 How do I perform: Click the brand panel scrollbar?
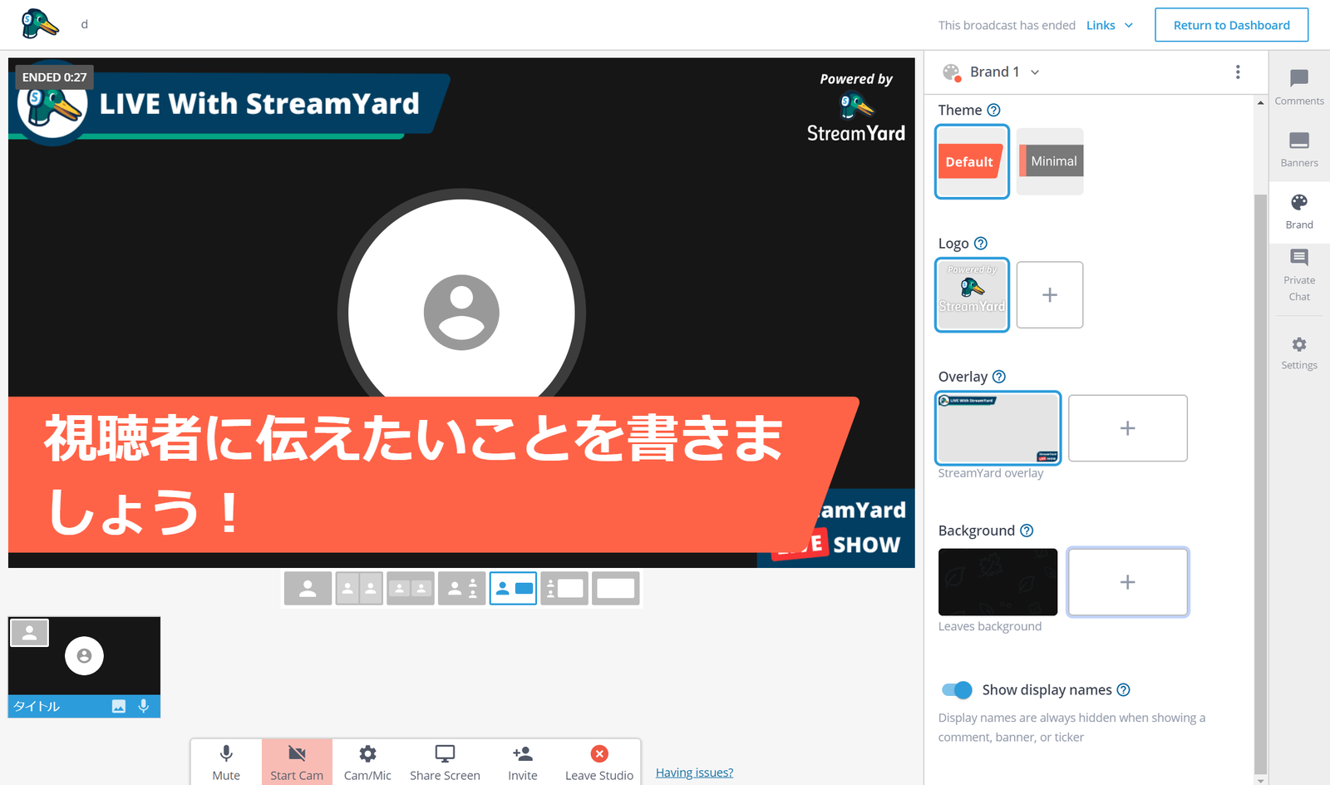[x=1260, y=484]
